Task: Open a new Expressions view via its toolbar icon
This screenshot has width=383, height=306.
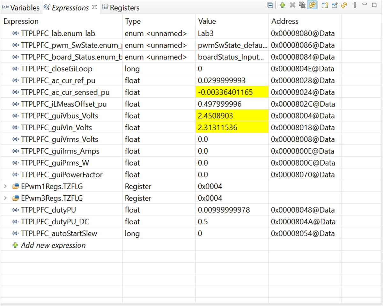Action: [324, 5]
